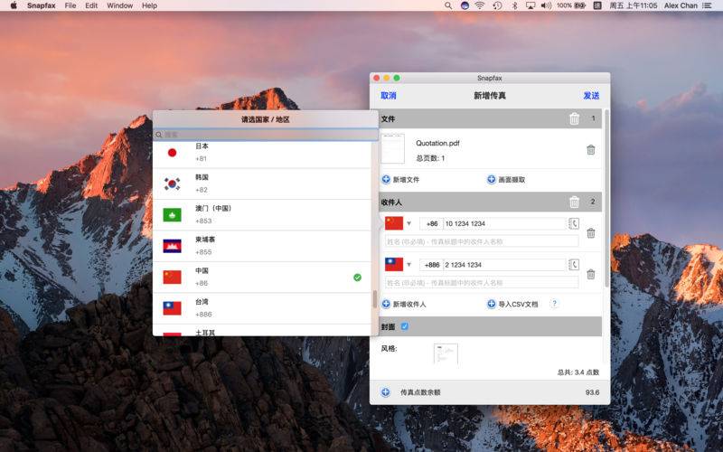Click the fax number field containing 2 1234 1234
This screenshot has height=452, width=723.
[x=504, y=265]
